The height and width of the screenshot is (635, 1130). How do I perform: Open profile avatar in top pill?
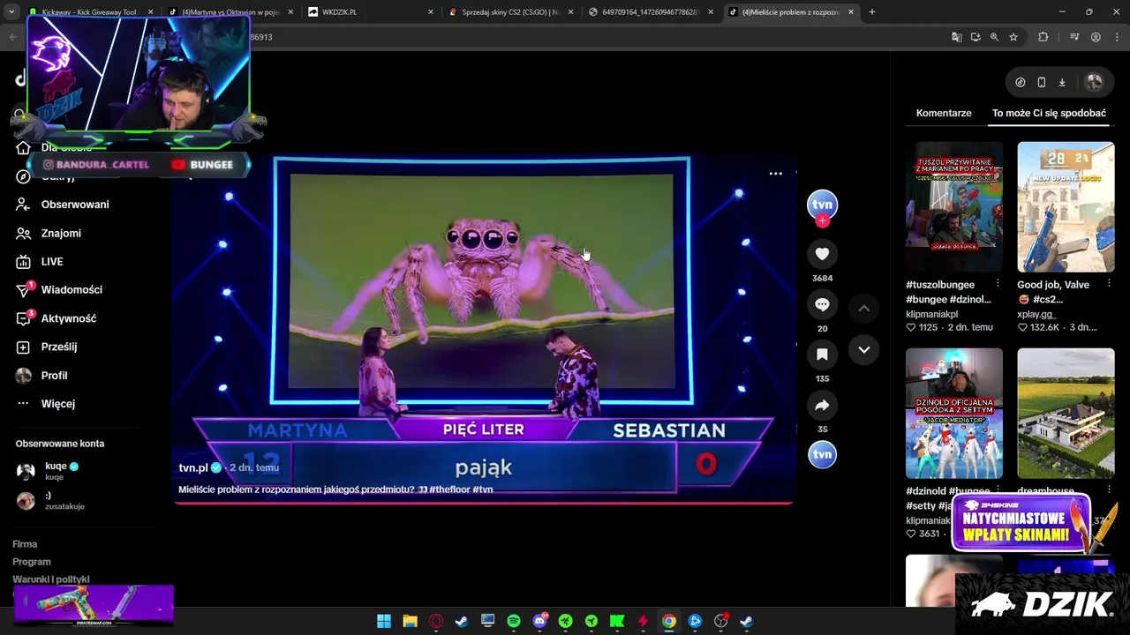click(x=1094, y=82)
